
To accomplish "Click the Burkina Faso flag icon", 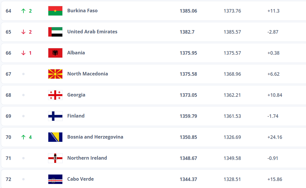I will click(55, 11).
